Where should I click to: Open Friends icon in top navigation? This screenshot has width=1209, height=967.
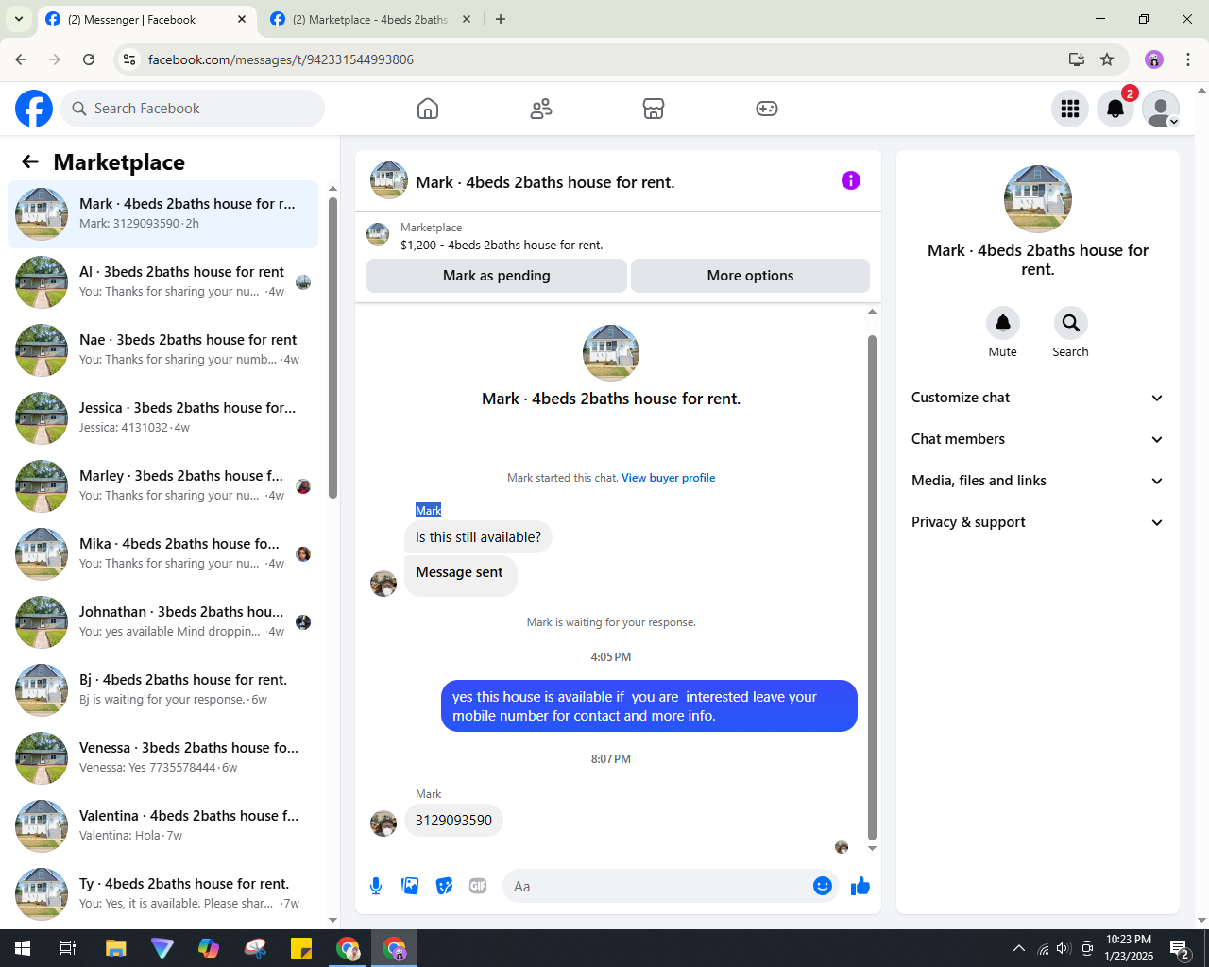tap(541, 109)
